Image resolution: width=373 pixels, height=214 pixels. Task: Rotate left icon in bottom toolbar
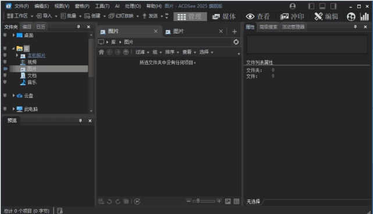[109, 202]
